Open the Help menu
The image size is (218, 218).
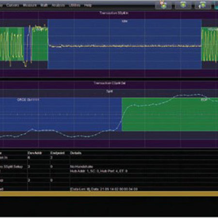88,5
